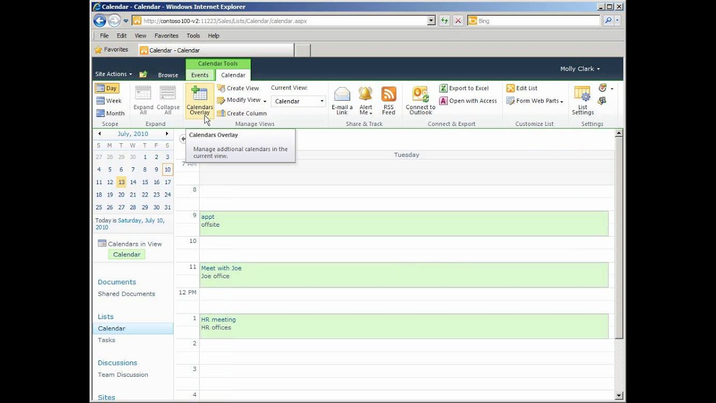Click the Alert Me bell icon

[365, 94]
